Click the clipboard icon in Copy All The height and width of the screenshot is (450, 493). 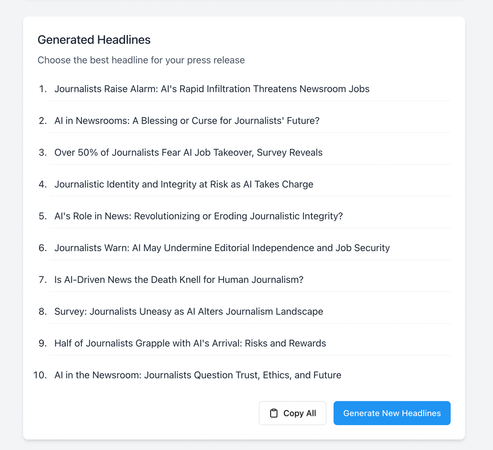coord(274,413)
